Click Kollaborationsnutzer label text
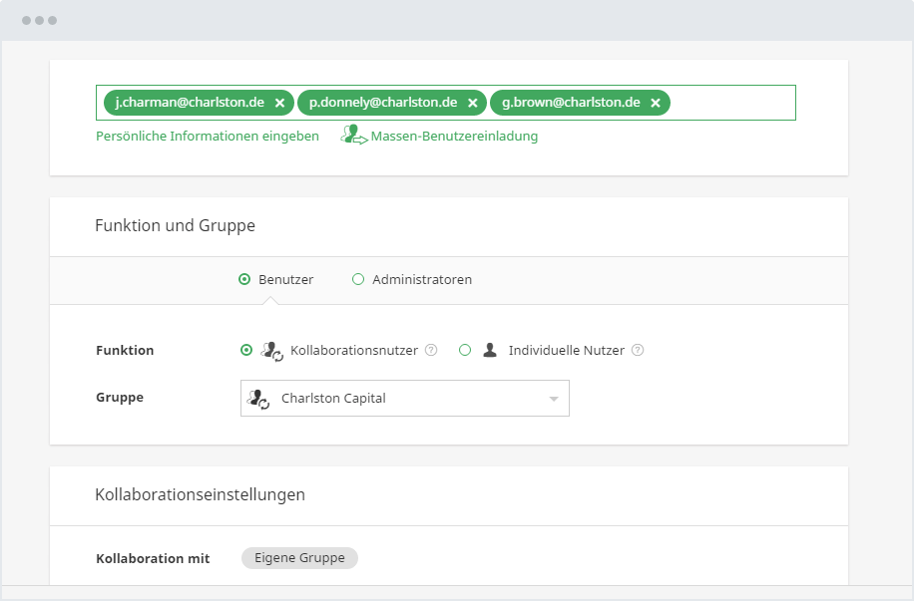Viewport: 914px width, 601px height. (354, 350)
